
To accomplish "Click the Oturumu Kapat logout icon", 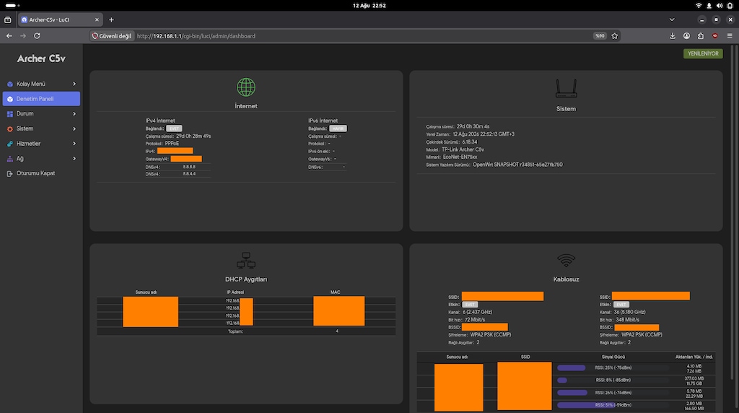I will pyautogui.click(x=10, y=173).
